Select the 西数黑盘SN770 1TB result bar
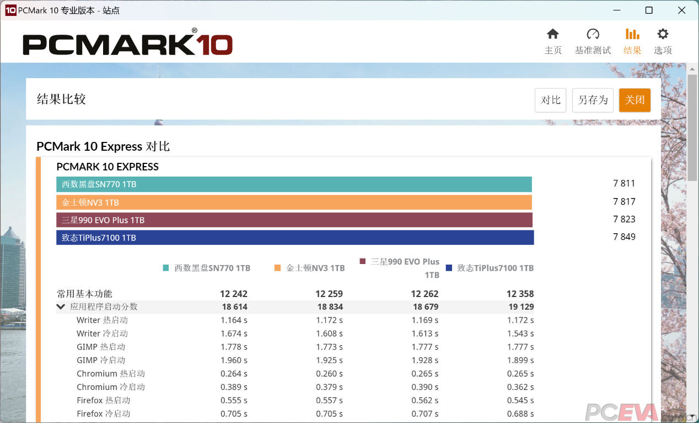 [294, 184]
